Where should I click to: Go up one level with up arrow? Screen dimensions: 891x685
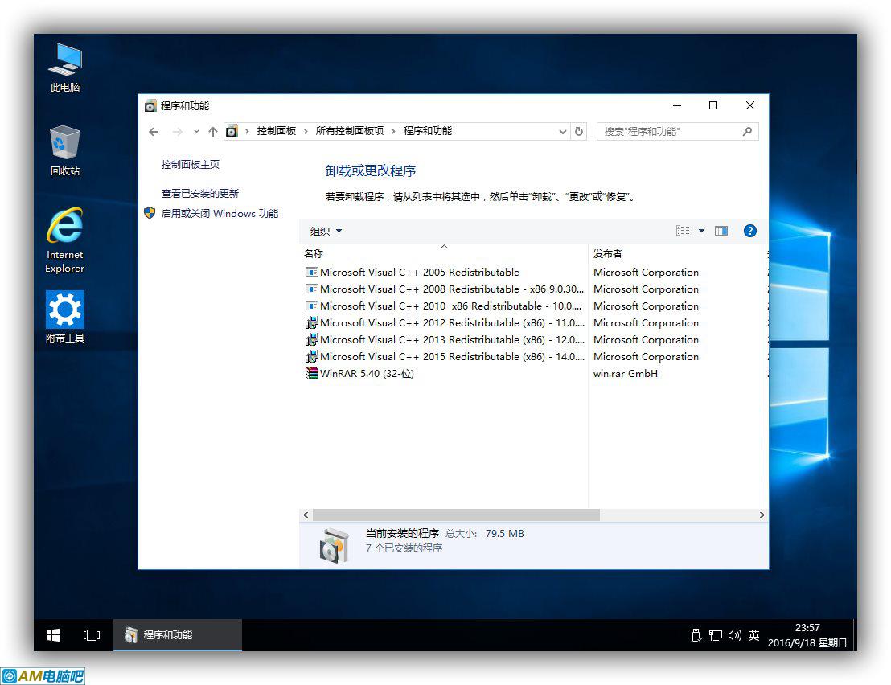click(x=212, y=132)
